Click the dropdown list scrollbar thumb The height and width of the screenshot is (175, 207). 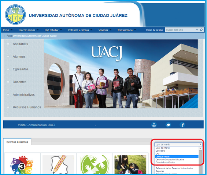200,162
